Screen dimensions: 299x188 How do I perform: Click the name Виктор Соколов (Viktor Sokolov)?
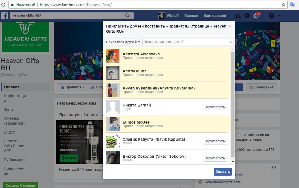pos(154,156)
